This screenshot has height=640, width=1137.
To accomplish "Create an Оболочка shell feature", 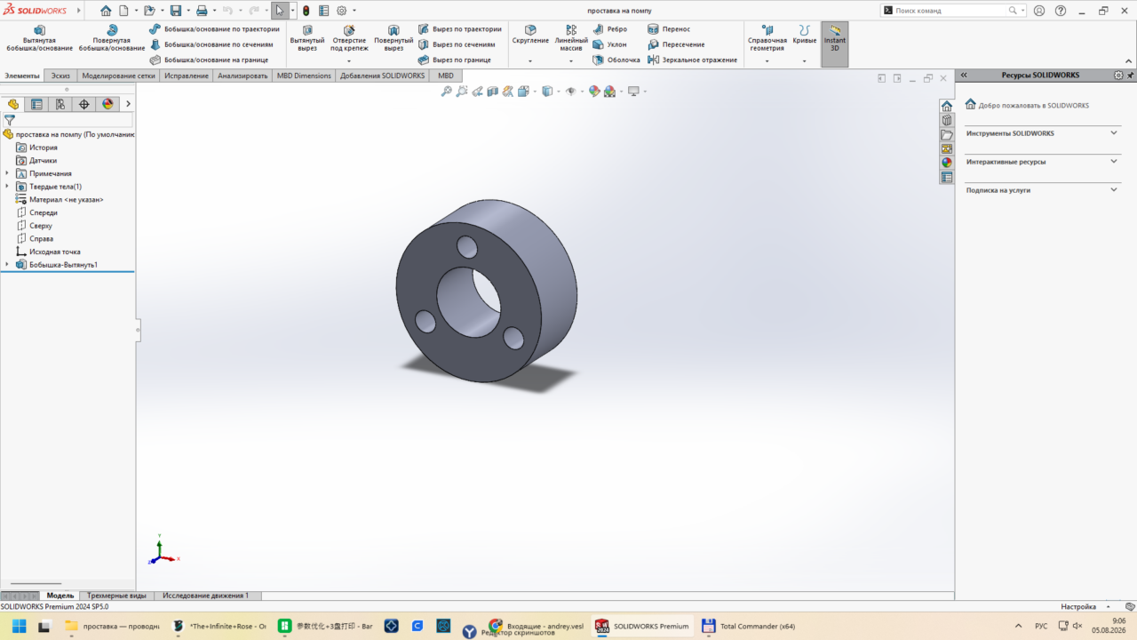I will [616, 60].
